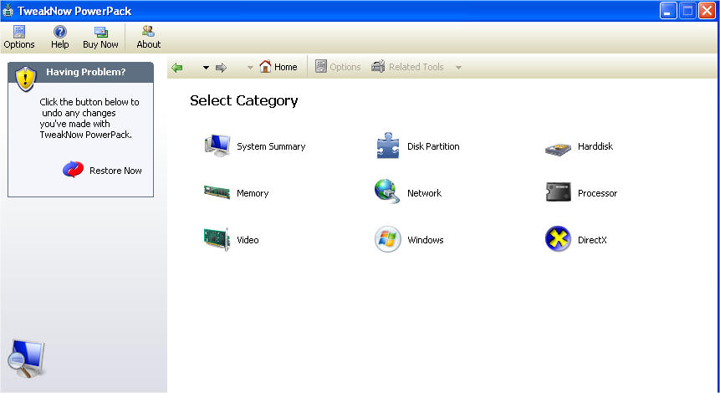720x393 pixels.
Task: Click the 'Select Category' heading
Action: point(244,100)
